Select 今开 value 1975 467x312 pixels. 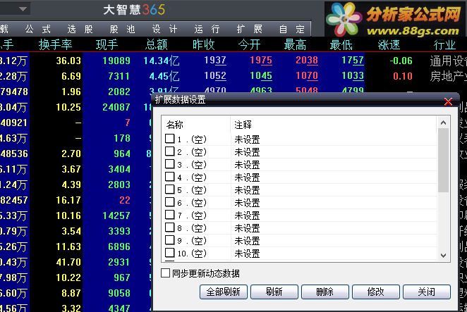coord(261,61)
